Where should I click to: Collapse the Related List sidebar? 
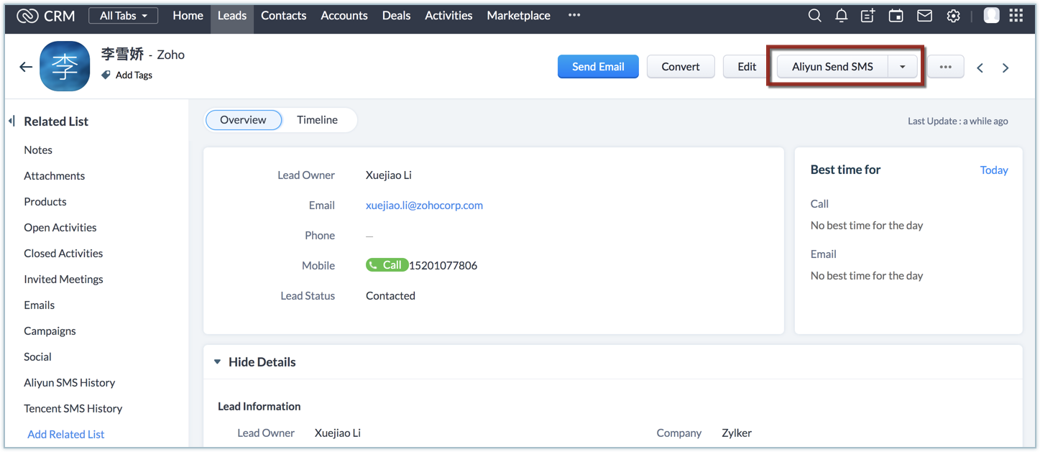click(11, 121)
